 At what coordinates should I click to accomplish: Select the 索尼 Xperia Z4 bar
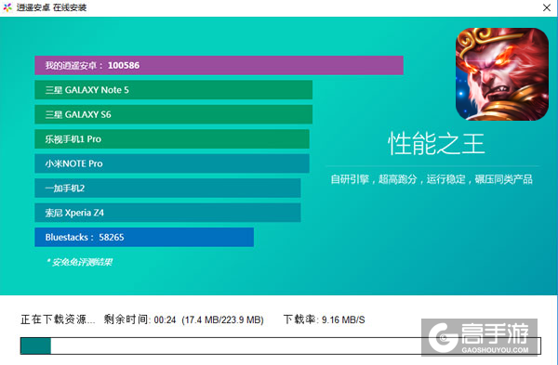167,213
